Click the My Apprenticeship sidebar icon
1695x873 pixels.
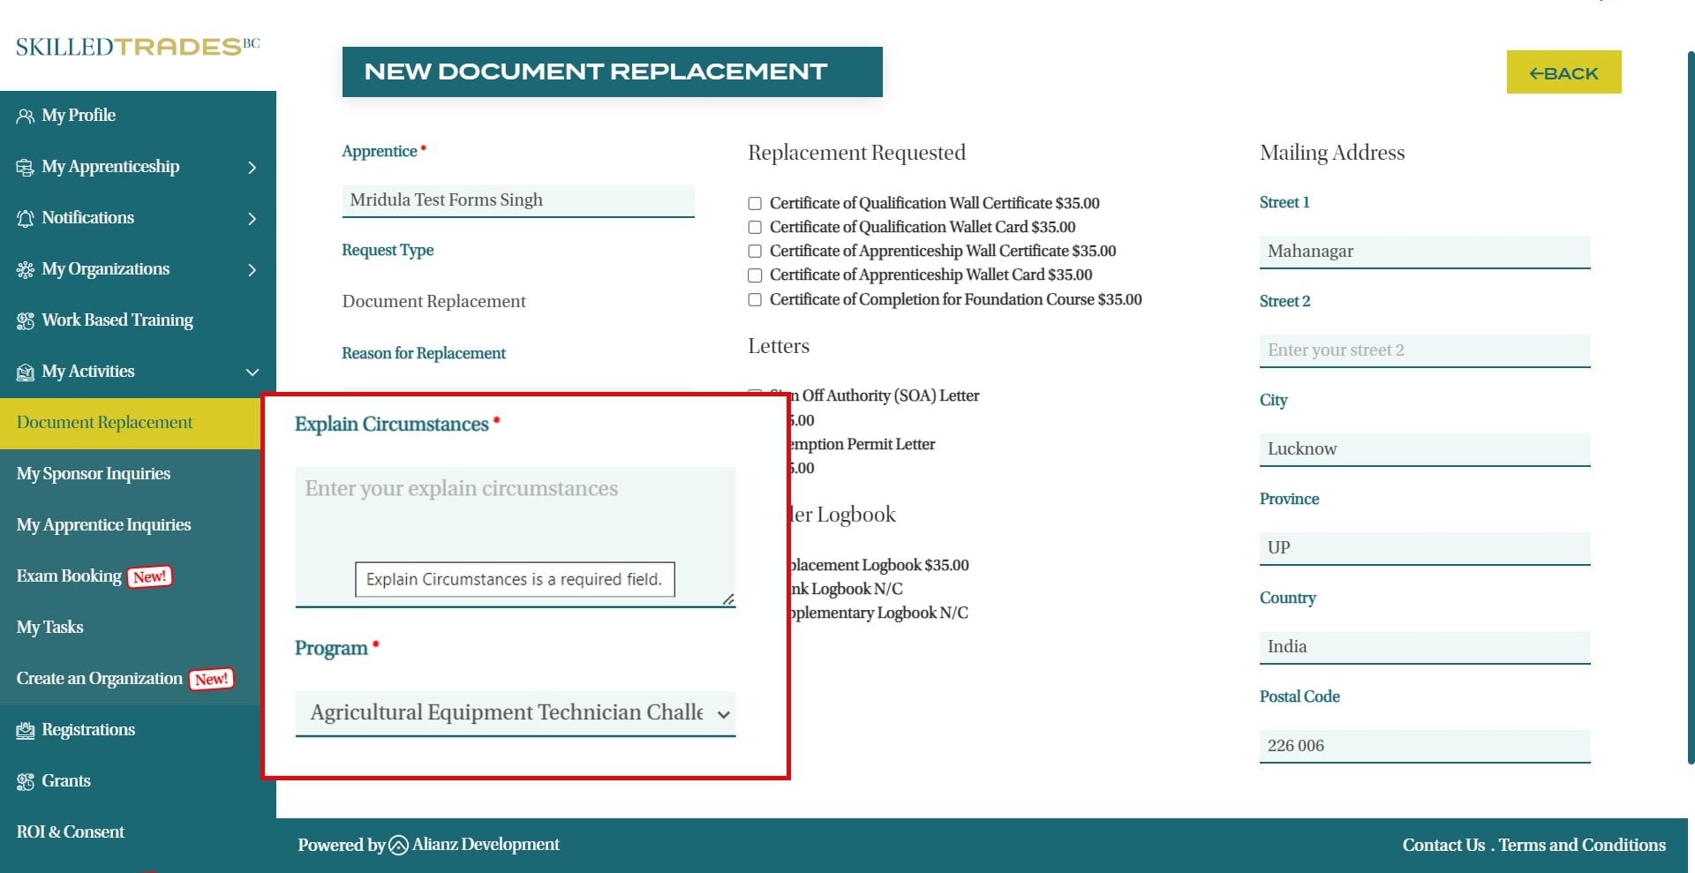[25, 168]
